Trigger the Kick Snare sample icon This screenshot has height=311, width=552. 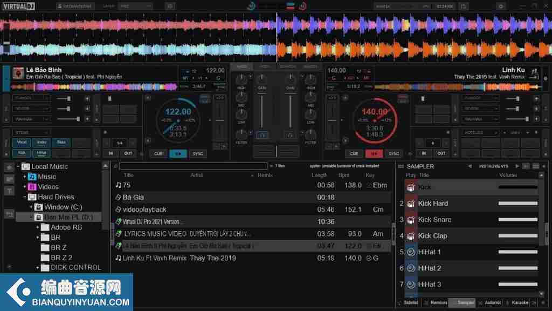tap(410, 220)
